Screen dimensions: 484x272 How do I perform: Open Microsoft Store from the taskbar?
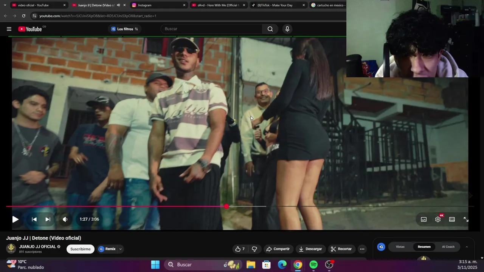point(267,264)
